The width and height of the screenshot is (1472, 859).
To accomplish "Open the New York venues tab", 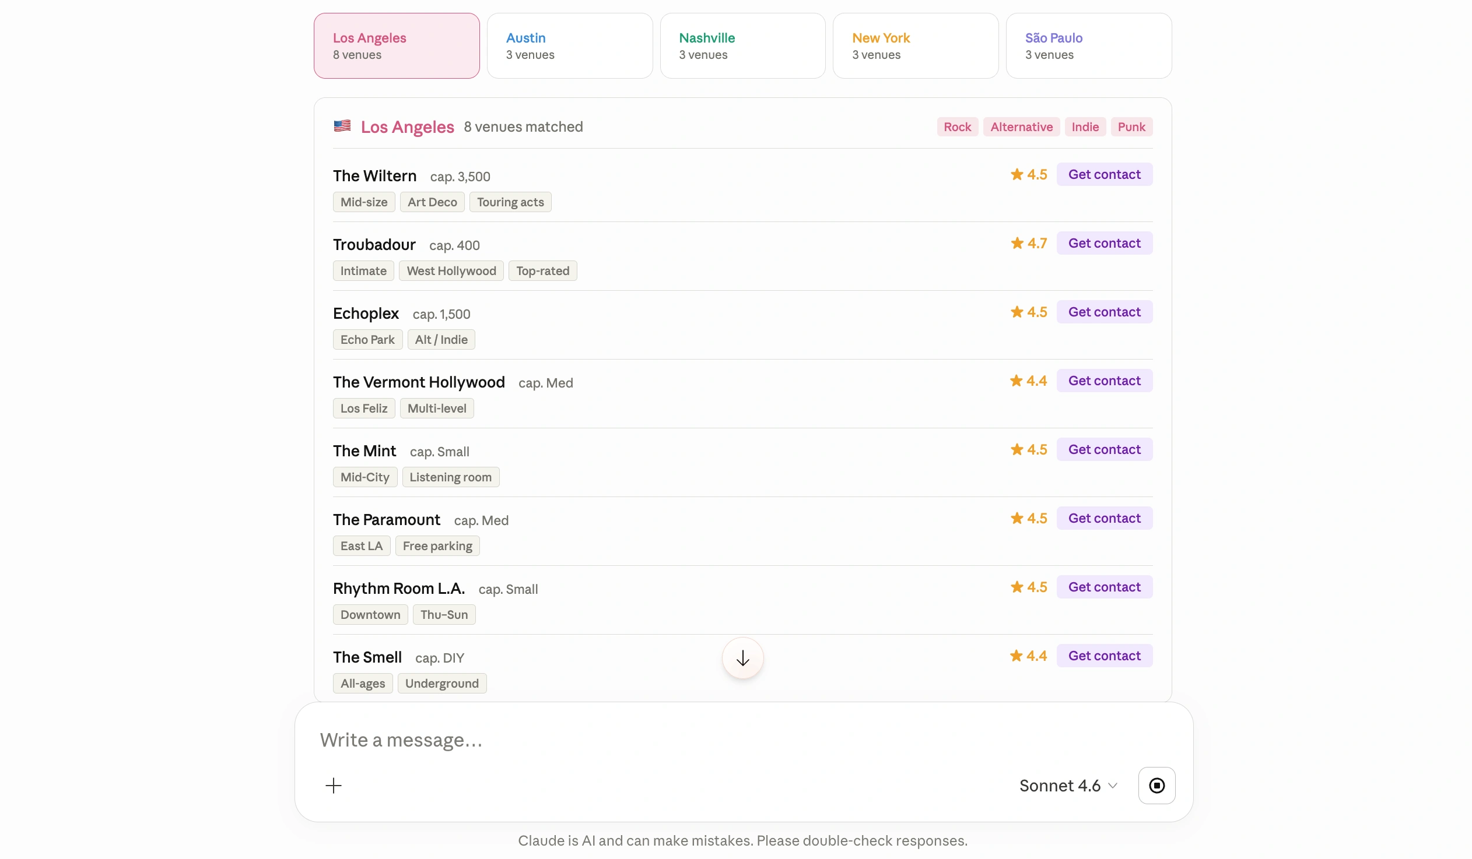I will coord(915,45).
